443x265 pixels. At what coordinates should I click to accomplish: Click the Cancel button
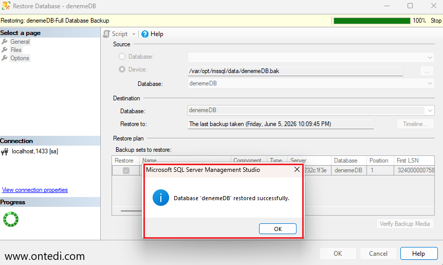[378, 253]
